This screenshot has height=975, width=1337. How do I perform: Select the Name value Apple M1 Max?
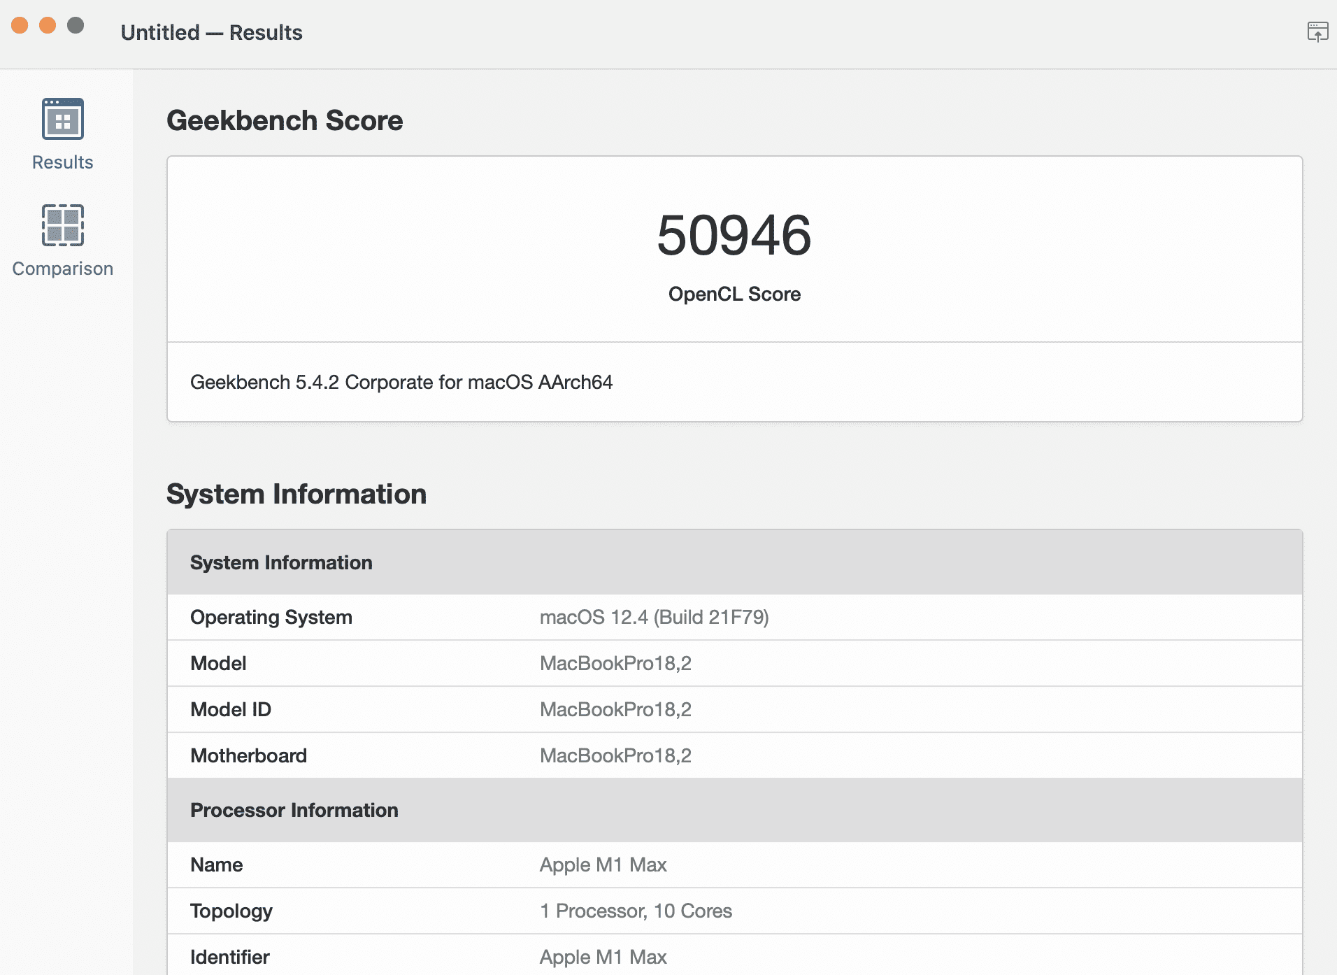coord(603,864)
